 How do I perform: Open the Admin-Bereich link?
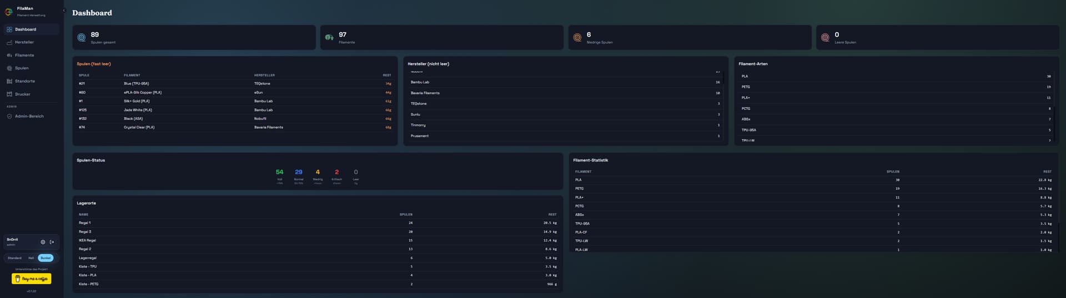pyautogui.click(x=32, y=117)
